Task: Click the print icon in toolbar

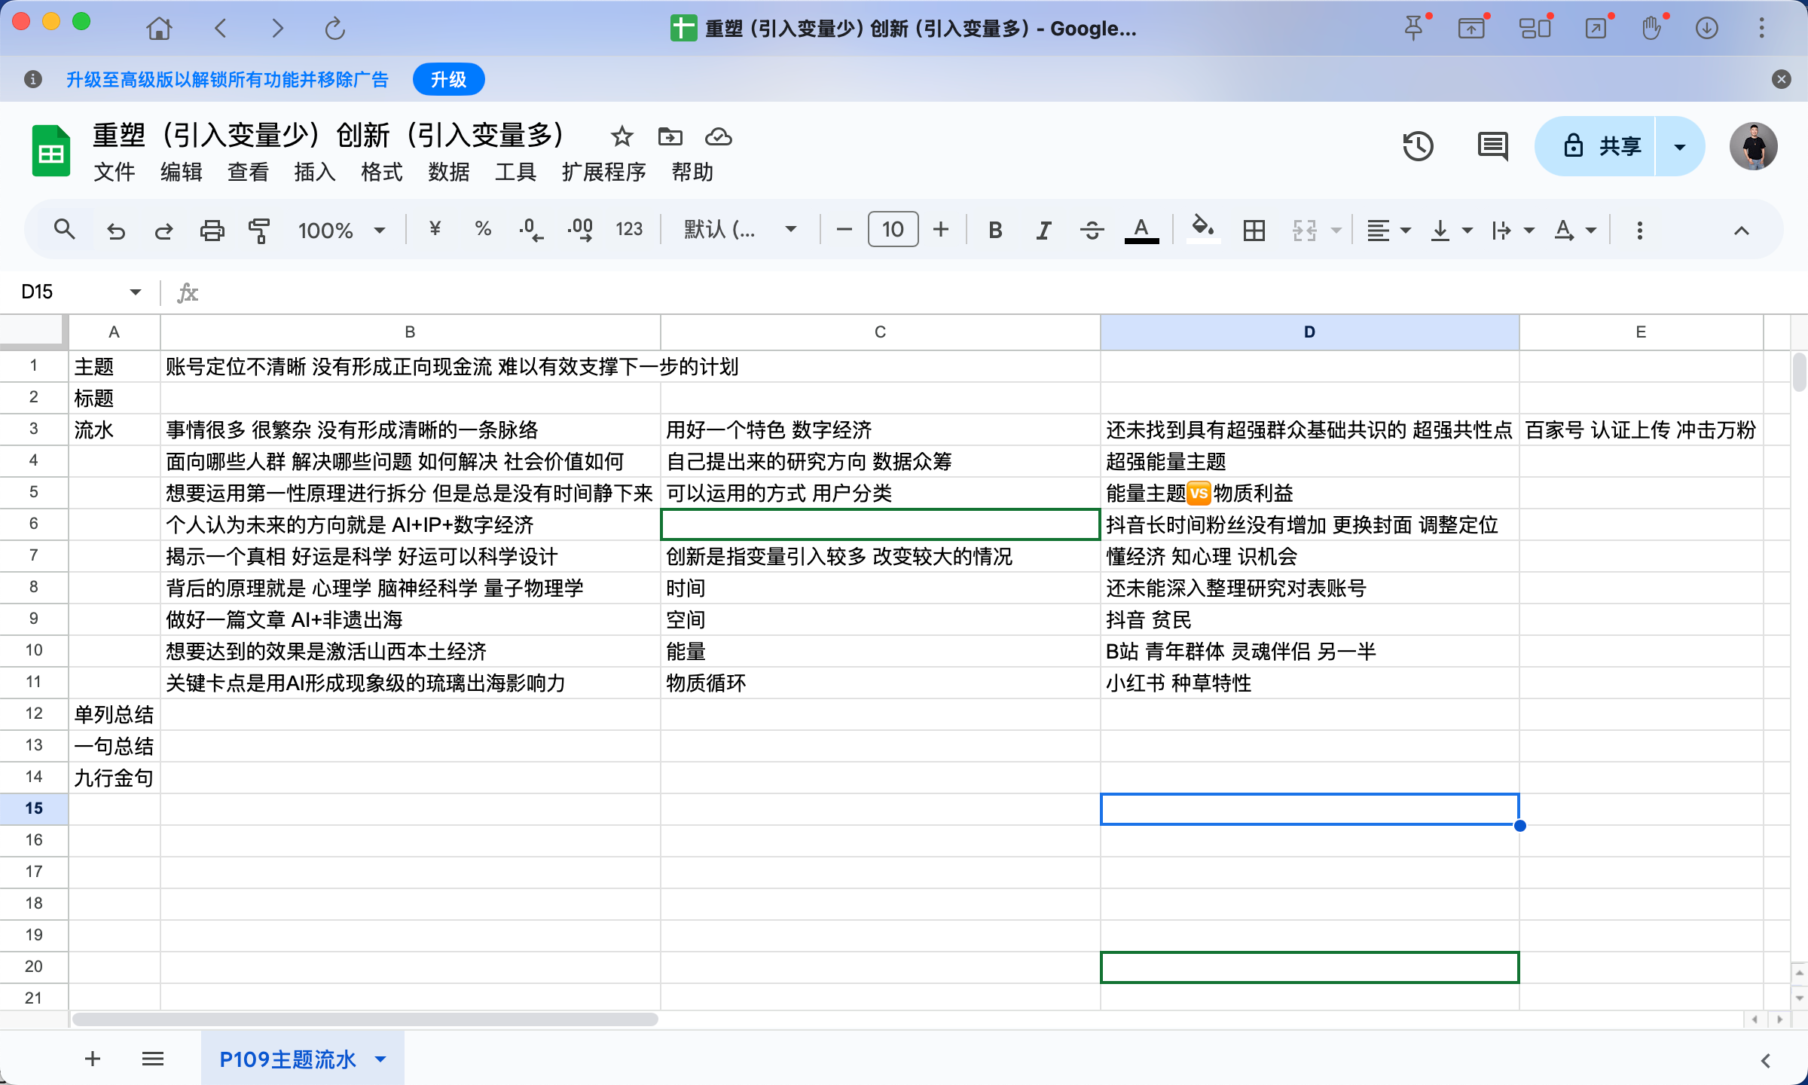Action: pos(212,230)
